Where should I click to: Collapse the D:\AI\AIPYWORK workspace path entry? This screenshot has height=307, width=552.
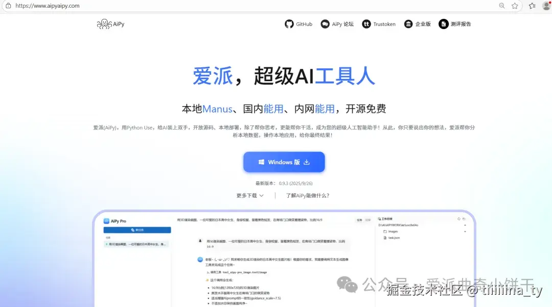pos(465,225)
